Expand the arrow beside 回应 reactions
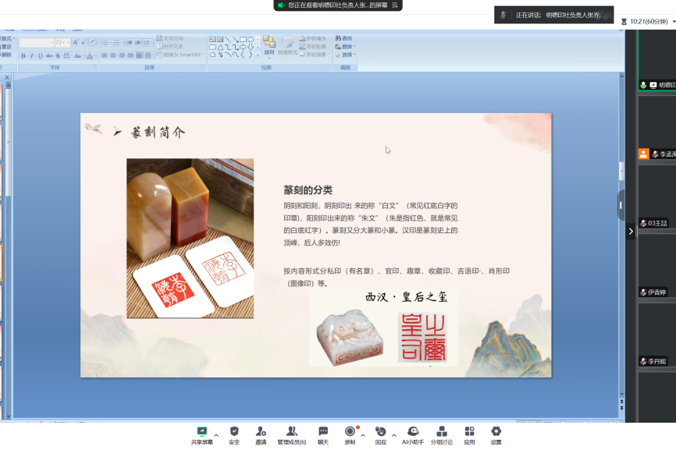 pos(394,434)
